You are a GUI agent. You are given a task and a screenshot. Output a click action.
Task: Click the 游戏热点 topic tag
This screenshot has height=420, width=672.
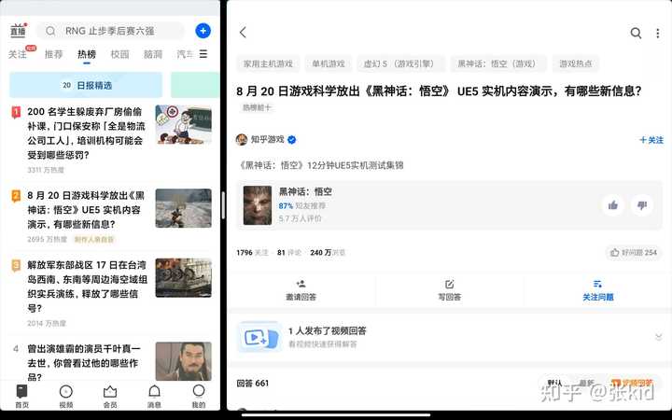tap(576, 63)
